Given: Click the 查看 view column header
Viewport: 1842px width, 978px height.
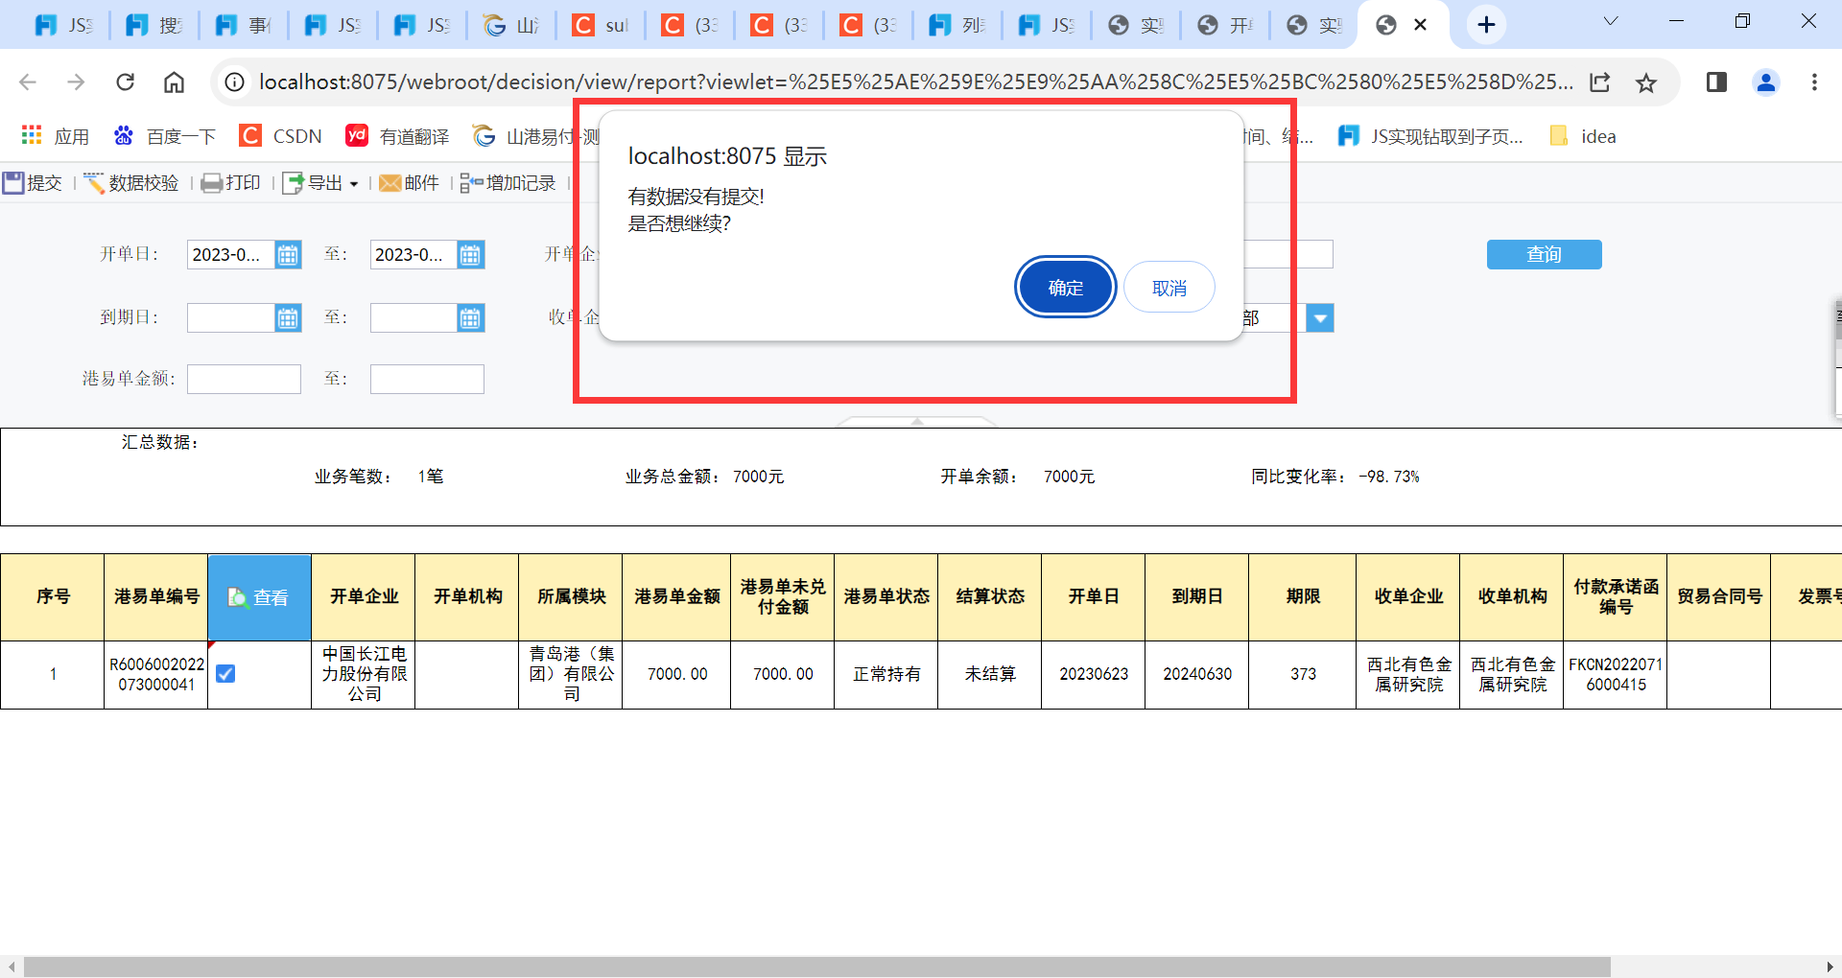Looking at the screenshot, I should tap(259, 597).
